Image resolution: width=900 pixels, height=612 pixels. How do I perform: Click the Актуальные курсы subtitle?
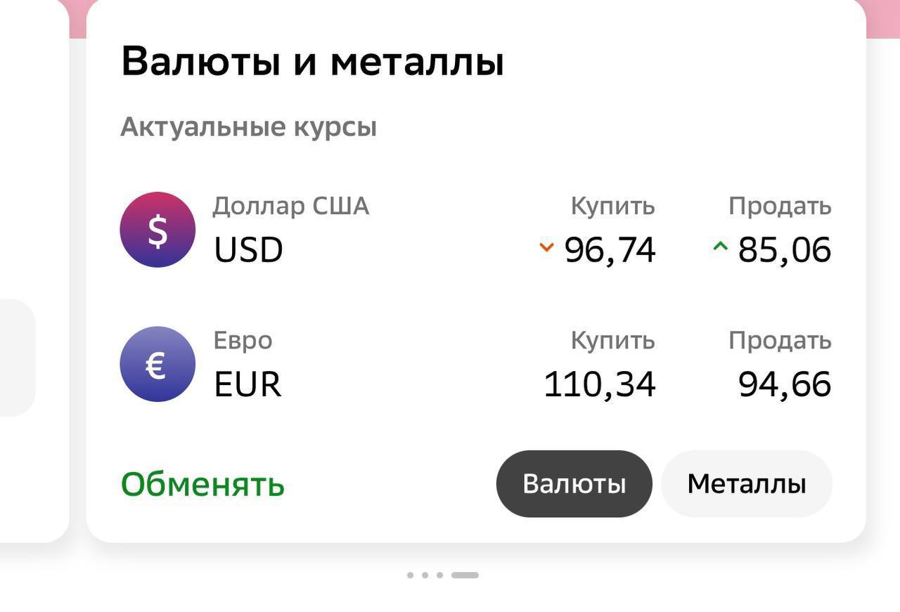(248, 127)
